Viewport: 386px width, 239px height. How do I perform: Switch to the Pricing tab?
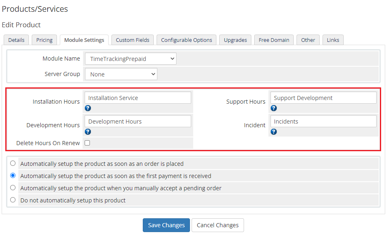[44, 40]
